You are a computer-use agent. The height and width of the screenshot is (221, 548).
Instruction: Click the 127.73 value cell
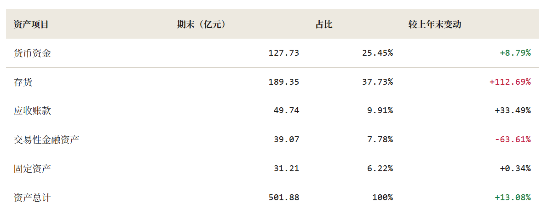284,53
